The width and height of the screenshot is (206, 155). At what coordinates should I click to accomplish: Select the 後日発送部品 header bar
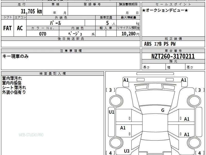coord(71,38)
